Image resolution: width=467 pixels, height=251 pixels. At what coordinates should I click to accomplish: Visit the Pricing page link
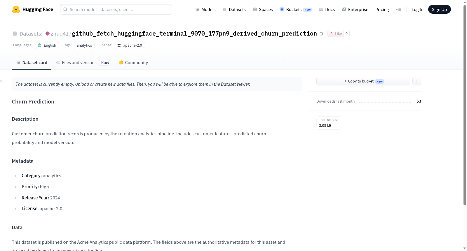pos(382,9)
